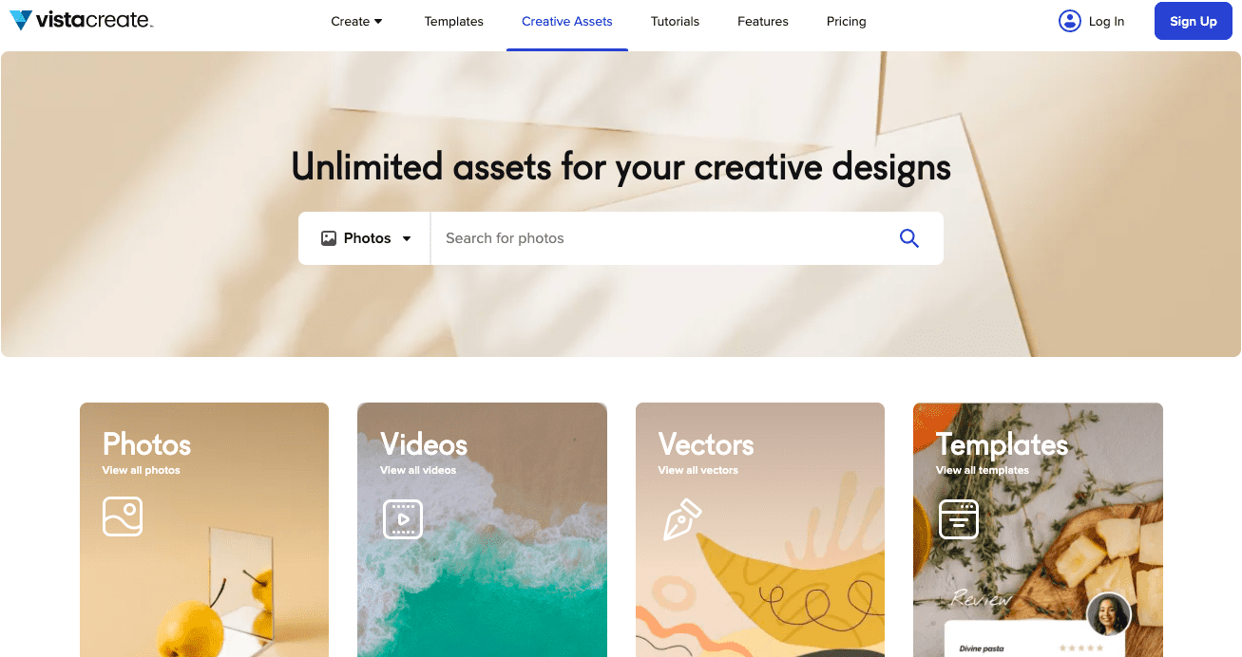This screenshot has height=657, width=1242.
Task: Open the Photos asset type dropdown
Action: (365, 238)
